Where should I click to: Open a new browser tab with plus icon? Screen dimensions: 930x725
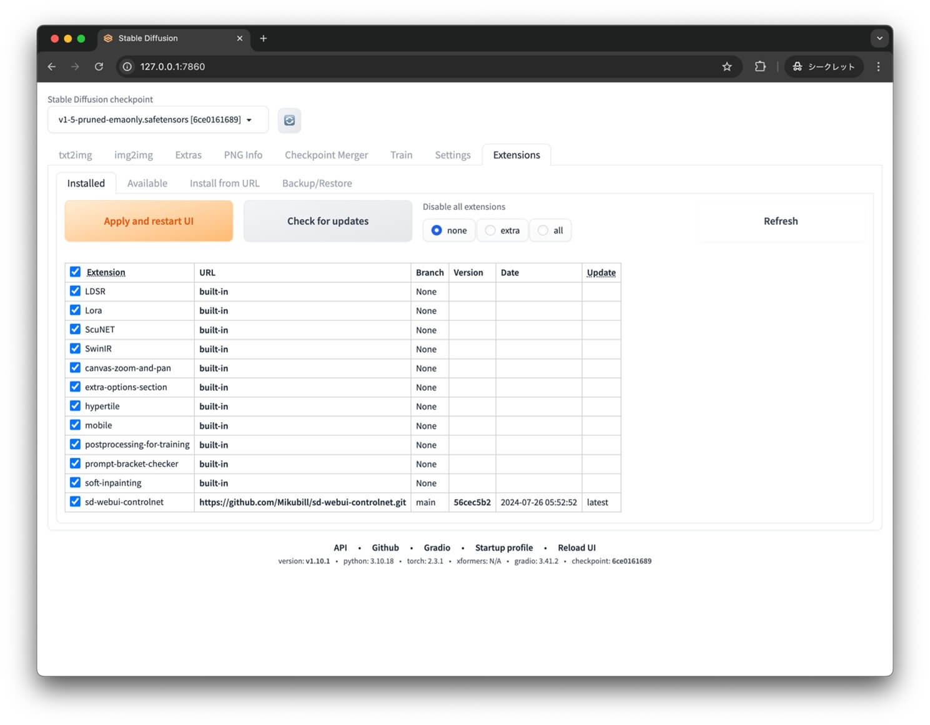(264, 38)
